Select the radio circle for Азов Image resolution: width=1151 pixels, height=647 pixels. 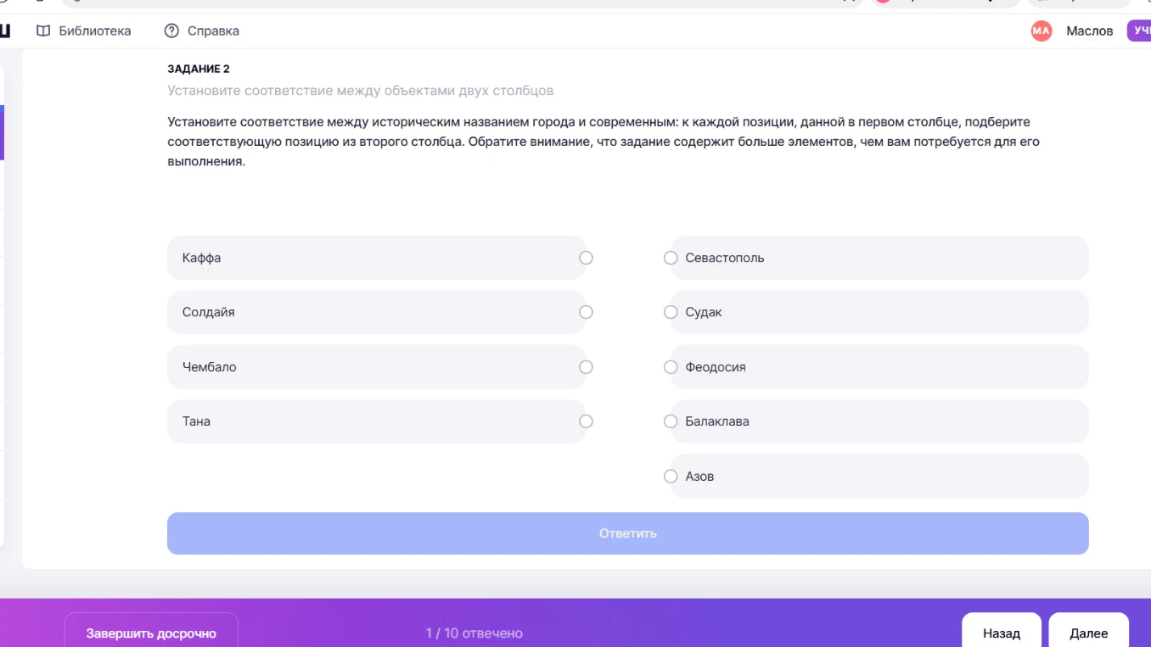pyautogui.click(x=671, y=477)
